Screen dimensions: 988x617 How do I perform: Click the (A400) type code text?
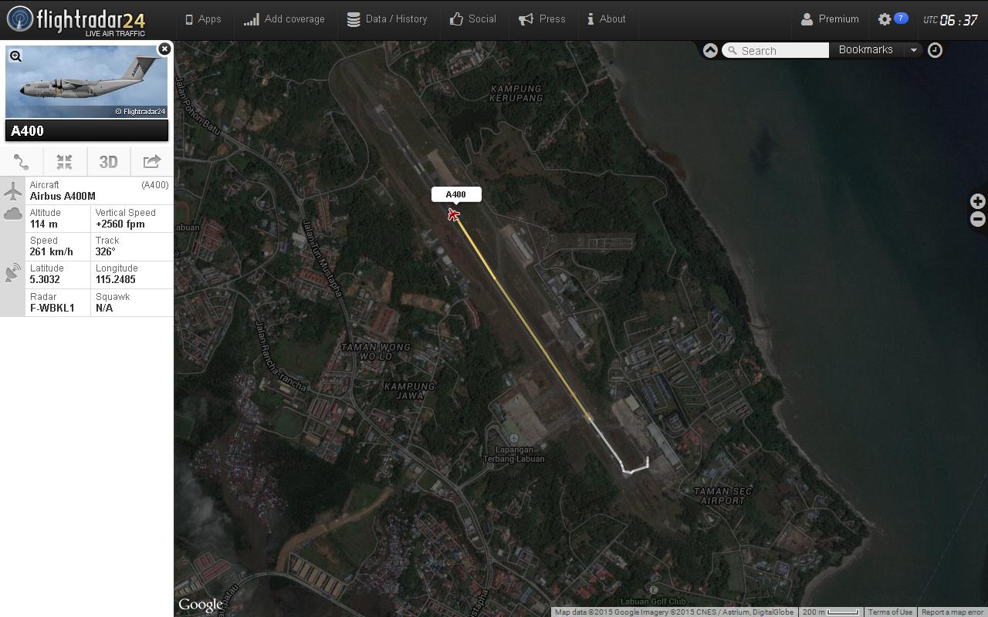tap(155, 185)
